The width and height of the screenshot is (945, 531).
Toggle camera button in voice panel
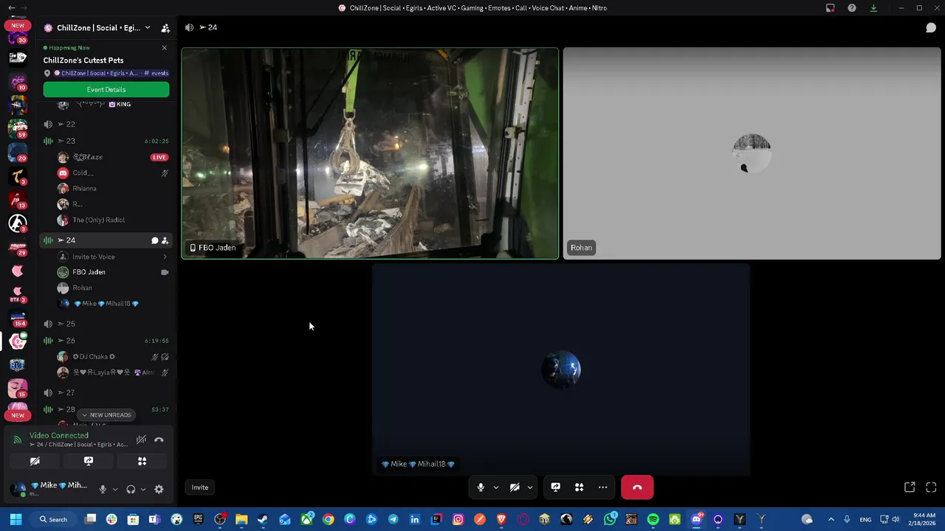pyautogui.click(x=35, y=462)
